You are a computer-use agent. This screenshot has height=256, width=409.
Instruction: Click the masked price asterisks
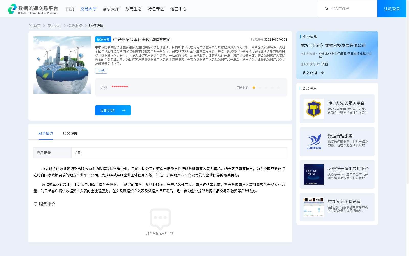click(120, 87)
